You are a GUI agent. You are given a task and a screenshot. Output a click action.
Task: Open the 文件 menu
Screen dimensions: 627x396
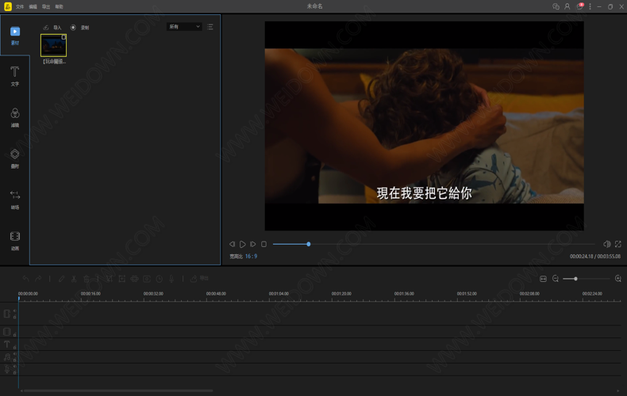pyautogui.click(x=20, y=6)
